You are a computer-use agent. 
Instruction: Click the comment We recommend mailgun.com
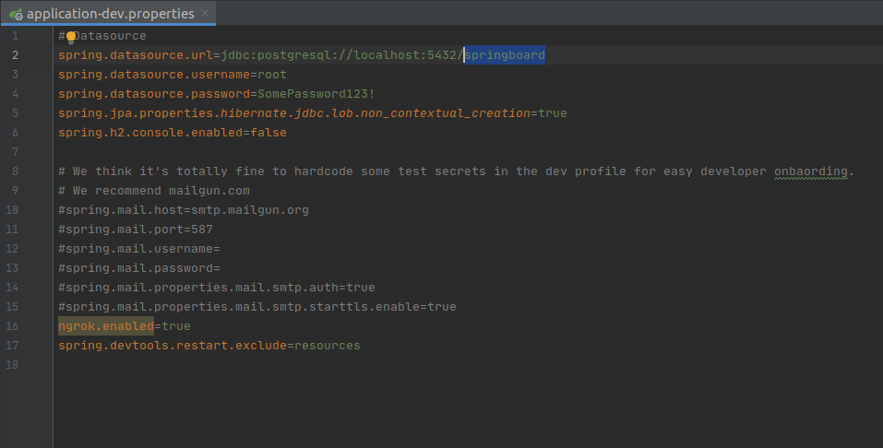pos(154,190)
